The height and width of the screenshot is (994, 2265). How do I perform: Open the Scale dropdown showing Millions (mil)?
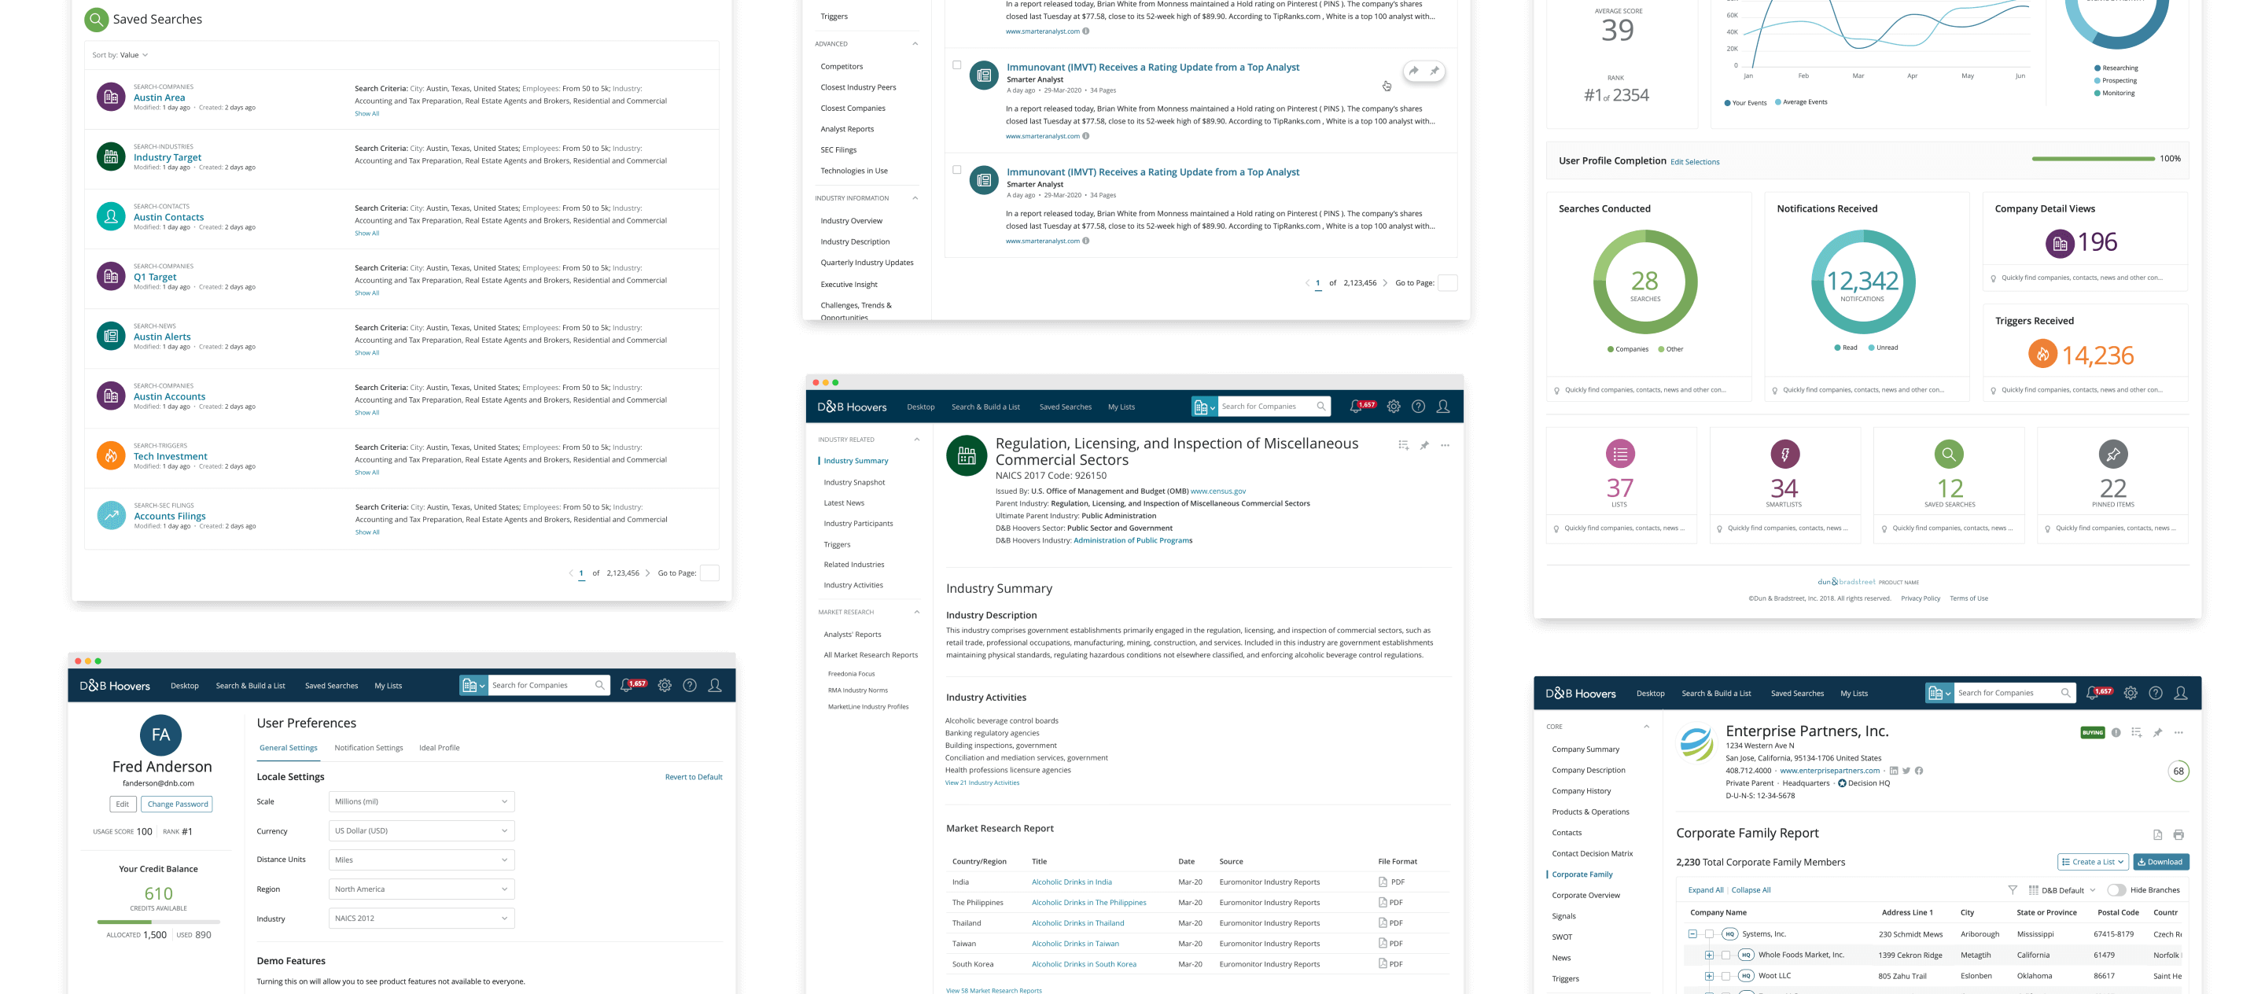[x=422, y=801]
